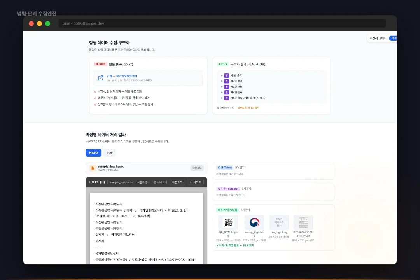Click the file name sample_law.hwpx
This screenshot has width=420, height=280.
click(x=110, y=166)
